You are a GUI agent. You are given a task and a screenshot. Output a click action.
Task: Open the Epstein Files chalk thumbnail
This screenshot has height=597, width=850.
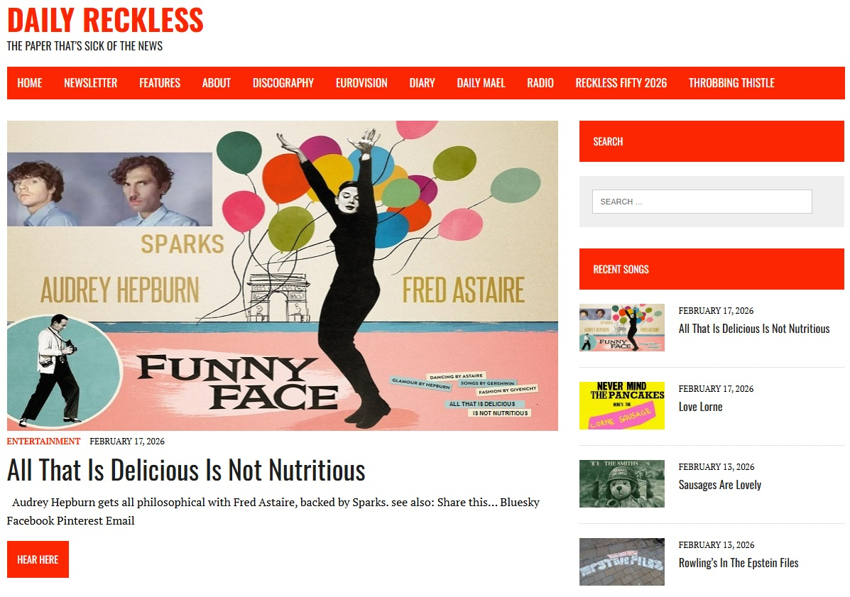(622, 562)
